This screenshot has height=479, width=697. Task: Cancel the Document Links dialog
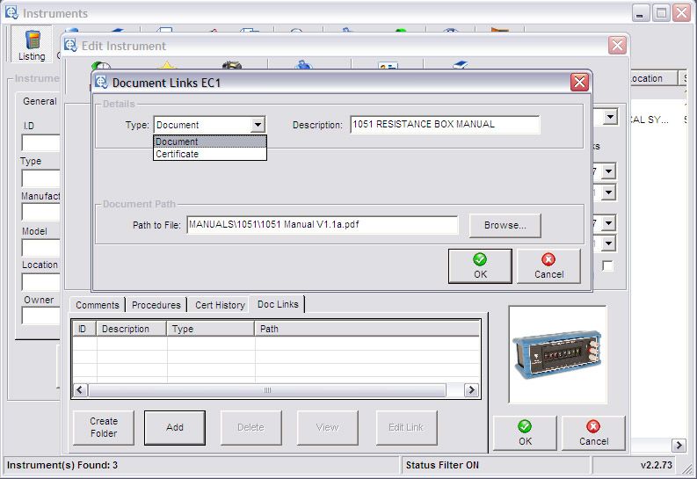point(549,266)
